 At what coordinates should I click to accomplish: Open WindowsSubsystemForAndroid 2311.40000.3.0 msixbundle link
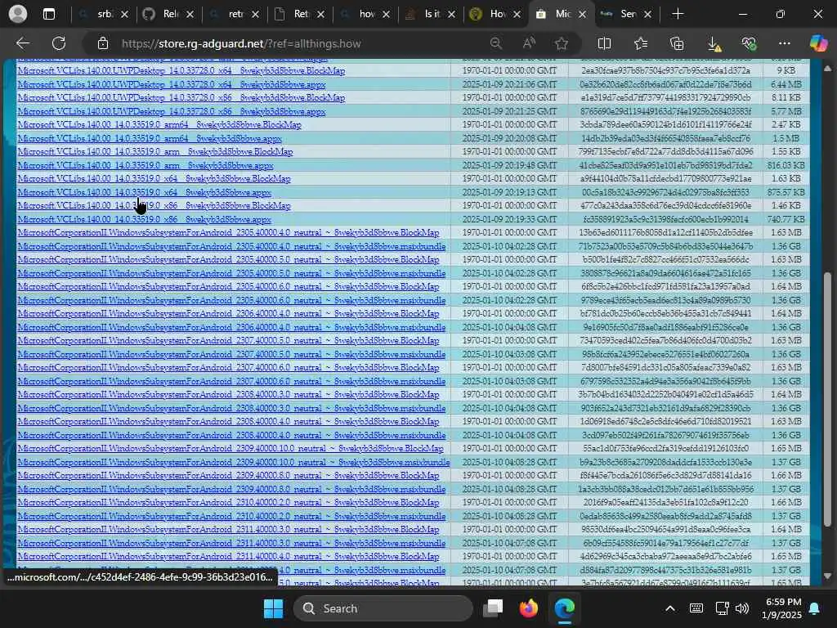231,543
